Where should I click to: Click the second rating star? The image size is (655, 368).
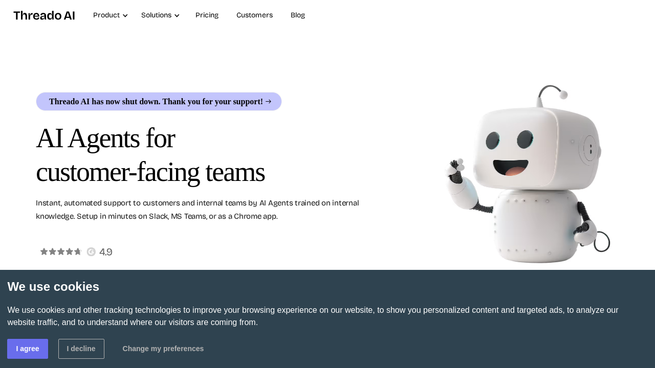tap(51, 251)
